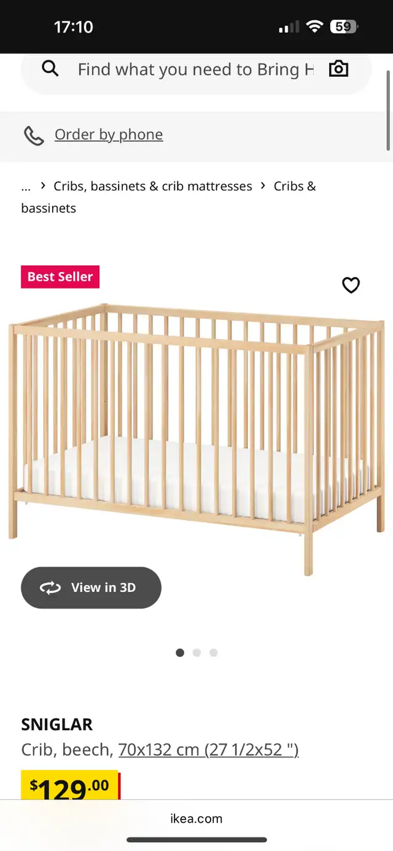Open size selector 70x132 cm link
The width and height of the screenshot is (393, 851).
pyautogui.click(x=208, y=750)
